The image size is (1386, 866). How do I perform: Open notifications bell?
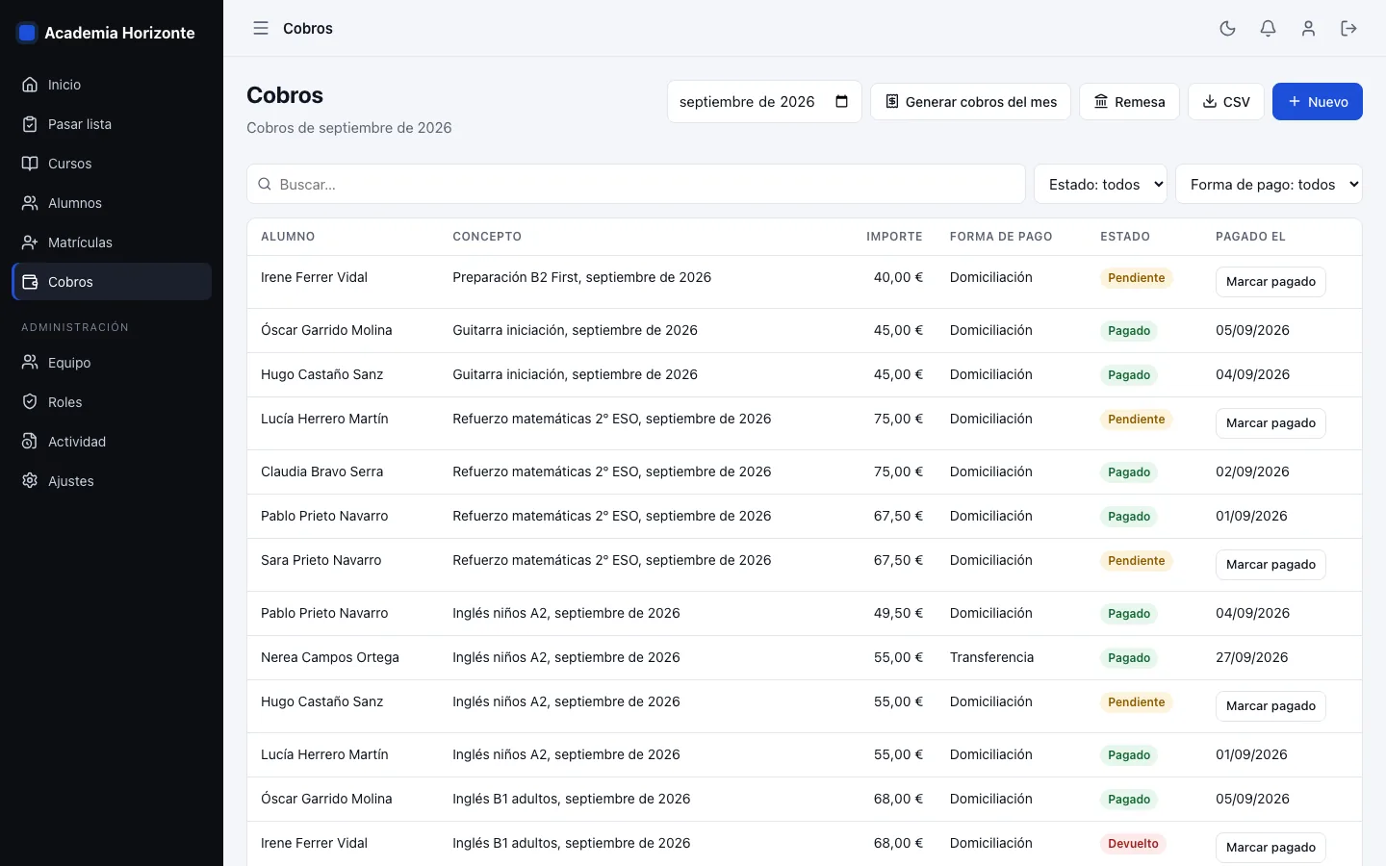(1268, 29)
